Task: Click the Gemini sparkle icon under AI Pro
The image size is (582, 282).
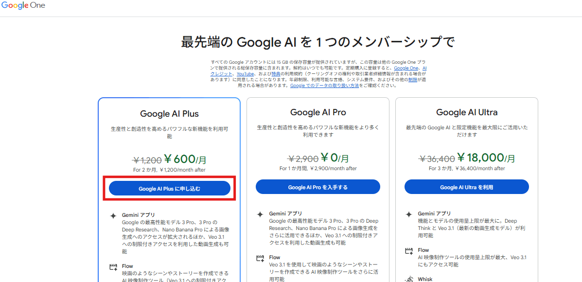Action: pyautogui.click(x=260, y=214)
